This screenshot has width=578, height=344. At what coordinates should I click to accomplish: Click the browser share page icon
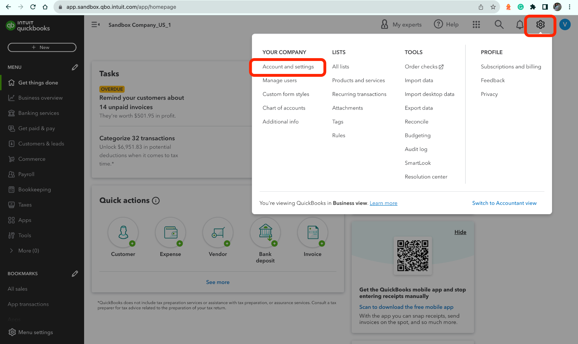481,7
